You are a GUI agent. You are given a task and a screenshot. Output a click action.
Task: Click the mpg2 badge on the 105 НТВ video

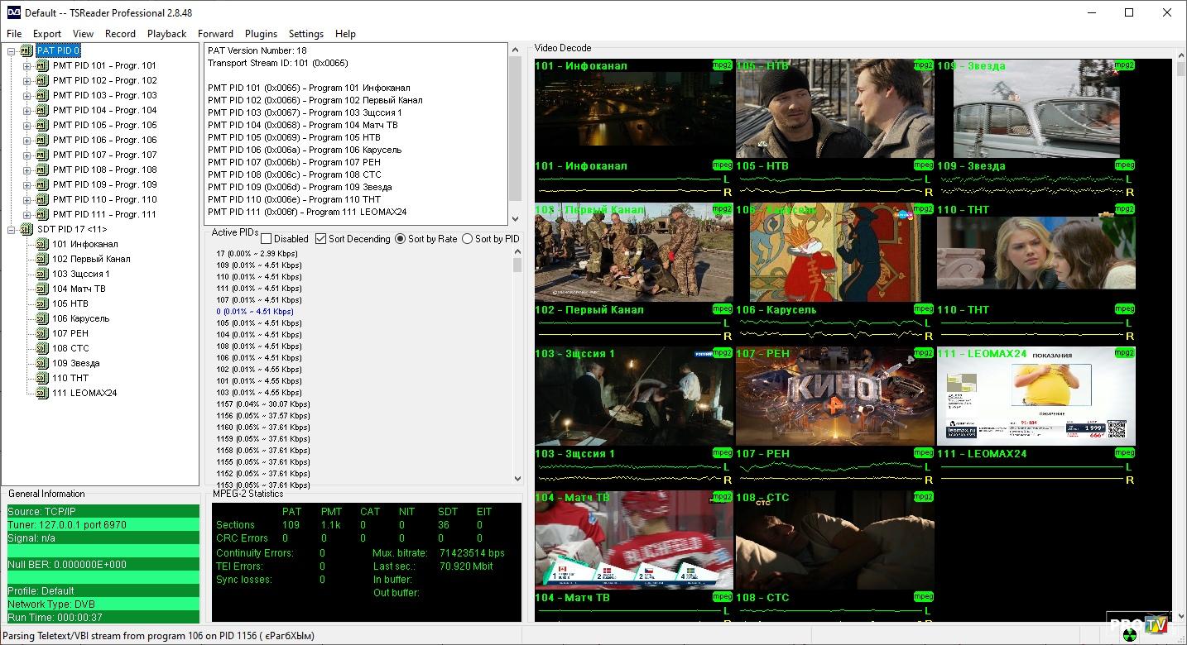923,64
